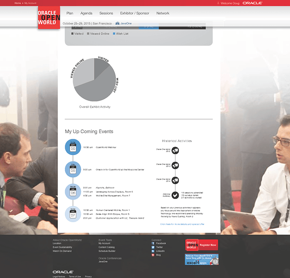Click the 2014 OpenWorld megaphone icon
The image size is (290, 278).
(175, 180)
